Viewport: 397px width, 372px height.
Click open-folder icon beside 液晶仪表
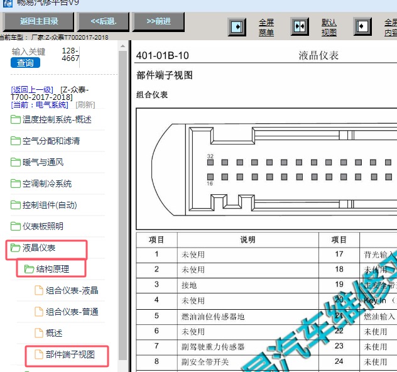(x=16, y=248)
